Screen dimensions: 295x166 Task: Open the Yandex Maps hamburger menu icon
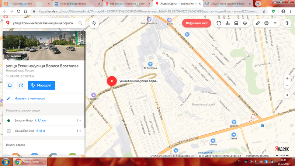pos(275,23)
